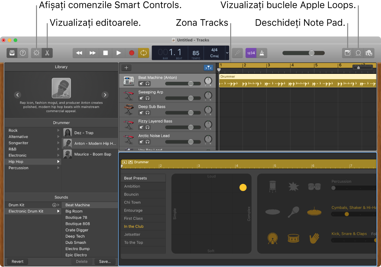Show the Smart Controls dial icon

click(x=36, y=53)
